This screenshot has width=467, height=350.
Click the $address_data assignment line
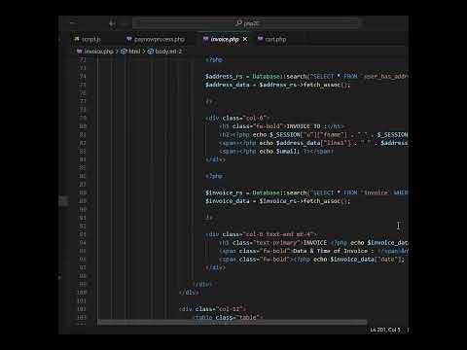coord(277,85)
